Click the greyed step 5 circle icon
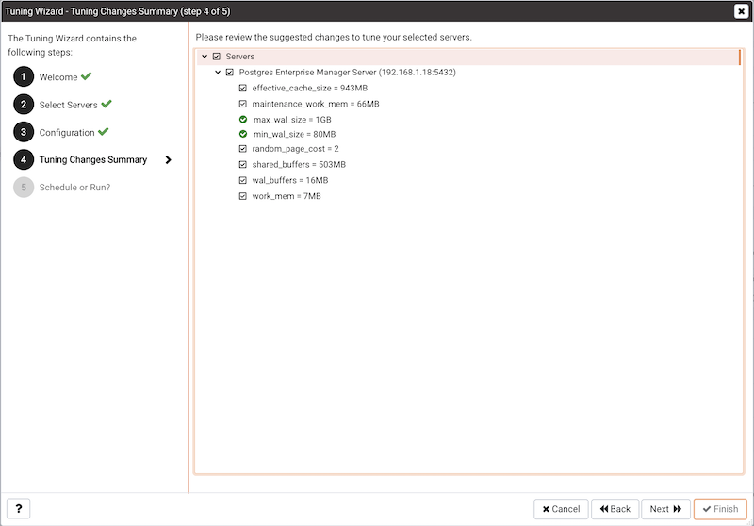 pyautogui.click(x=24, y=187)
